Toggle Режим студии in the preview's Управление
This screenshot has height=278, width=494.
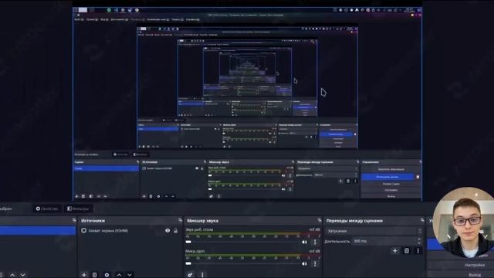(391, 184)
